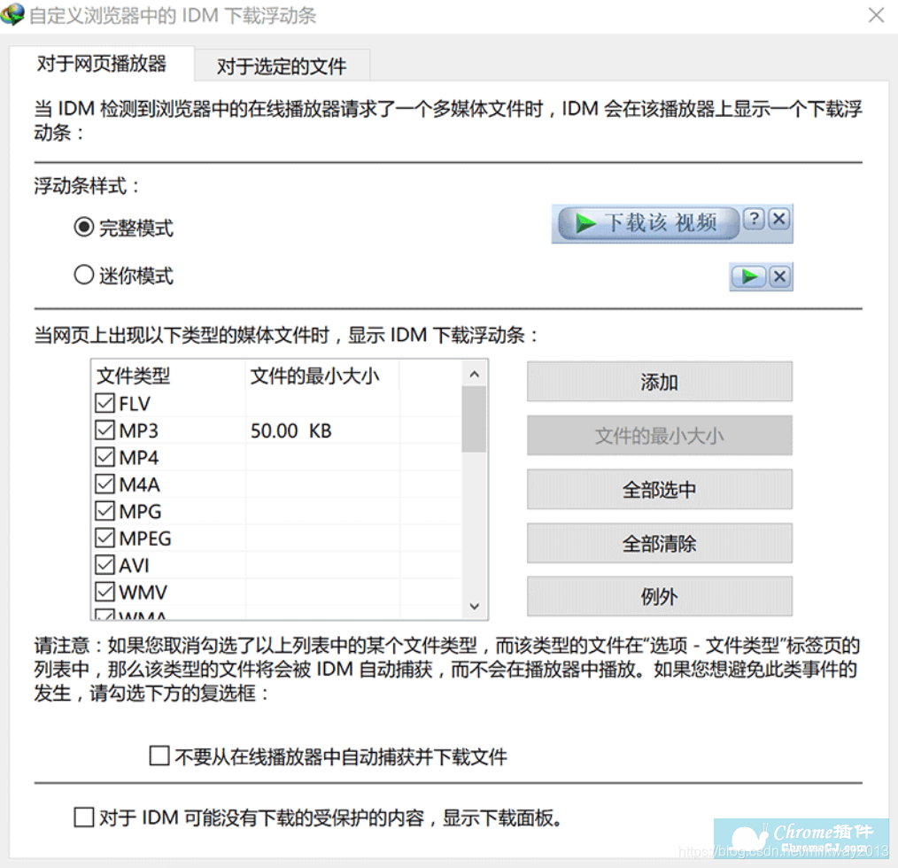898x868 pixels.
Task: Select the 完整模式 radio button
Action: [x=83, y=227]
